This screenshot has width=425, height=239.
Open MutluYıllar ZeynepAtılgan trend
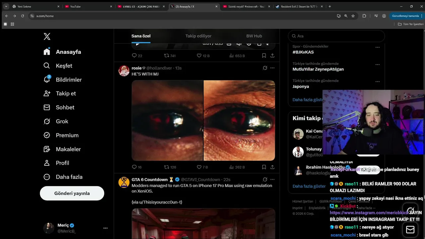318,69
